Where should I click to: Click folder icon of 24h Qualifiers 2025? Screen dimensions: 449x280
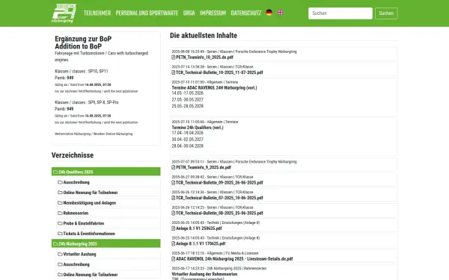tap(55, 172)
